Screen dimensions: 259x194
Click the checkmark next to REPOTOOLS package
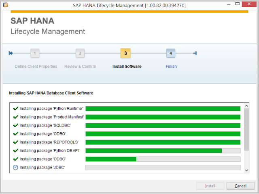[15, 142]
